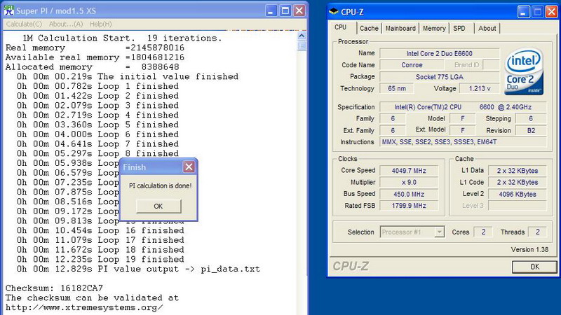Image resolution: width=561 pixels, height=315 pixels.
Task: Click the Stepping value 6
Action: 531,118
